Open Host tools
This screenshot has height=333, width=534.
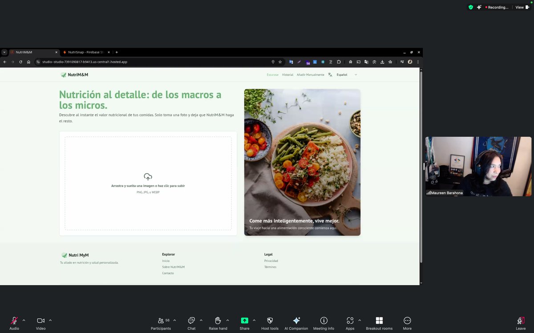coord(270,323)
